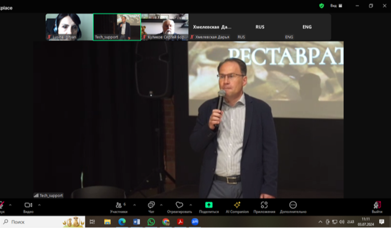The image size is (391, 228).
Task: Open the View menu at top right
Action: 336,6
